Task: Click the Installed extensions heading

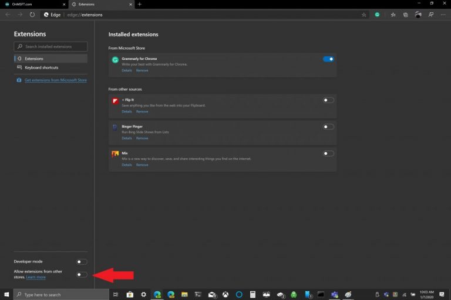Action: tap(133, 35)
